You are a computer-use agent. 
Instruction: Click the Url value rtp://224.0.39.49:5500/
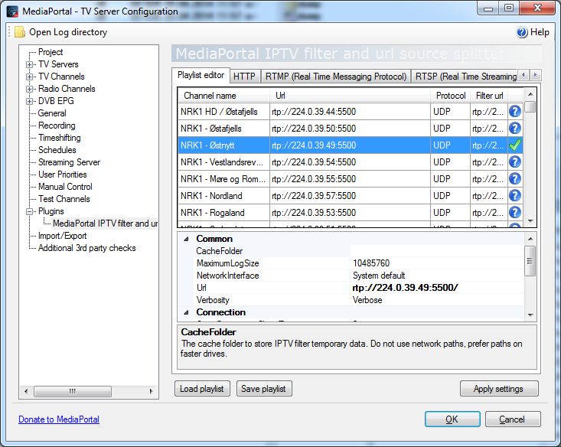(x=437, y=288)
